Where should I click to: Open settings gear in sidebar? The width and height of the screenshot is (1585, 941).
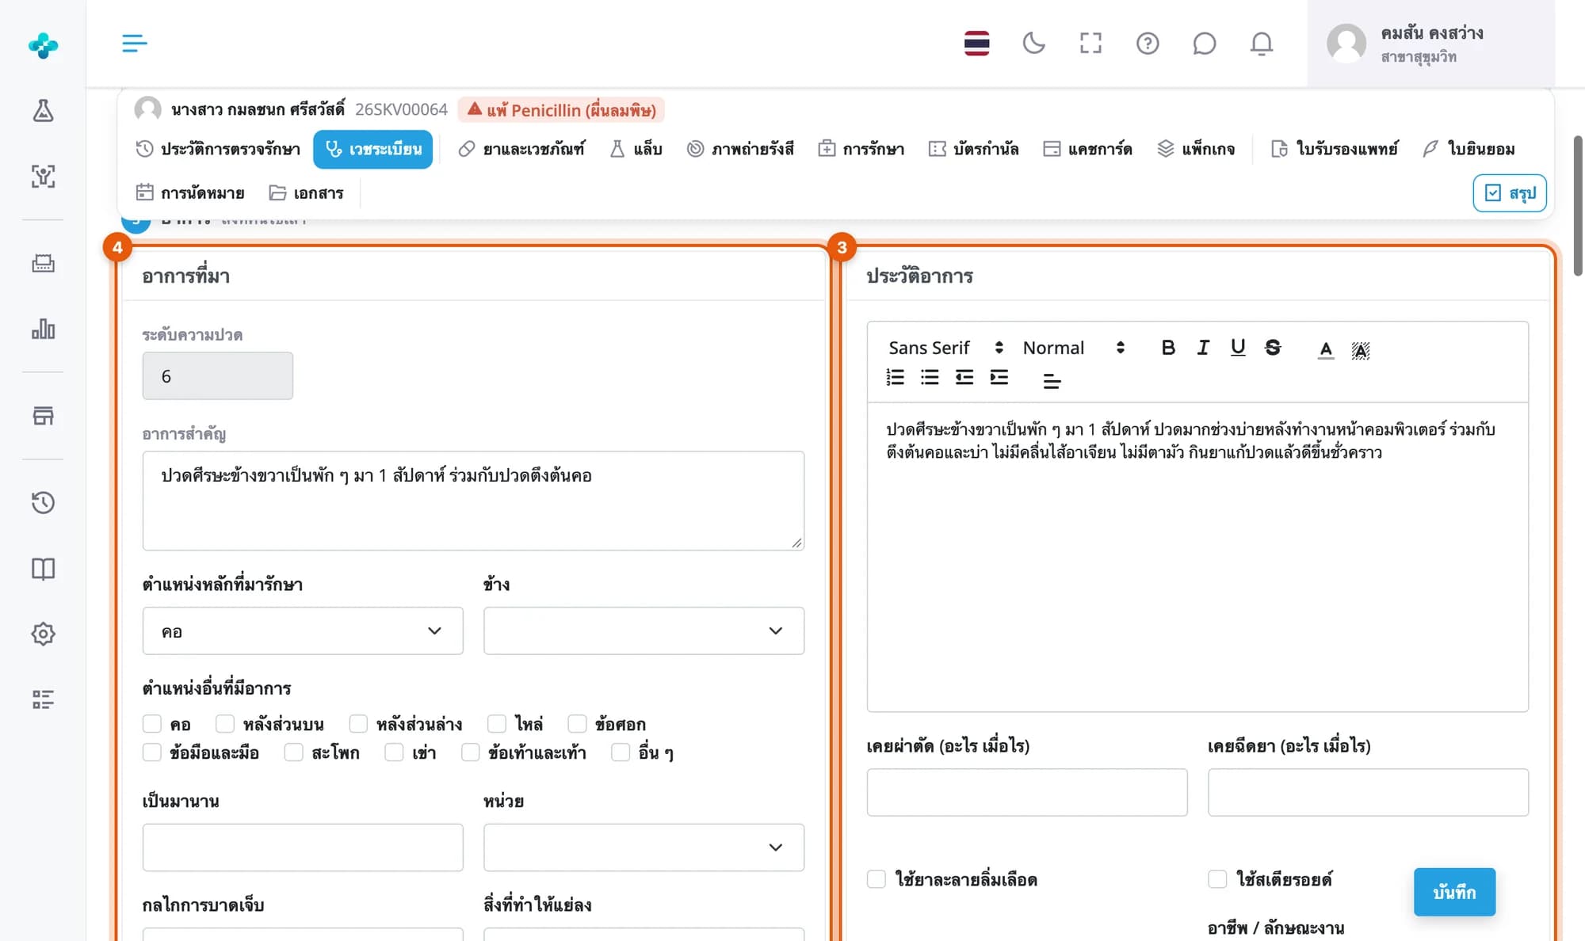43,634
